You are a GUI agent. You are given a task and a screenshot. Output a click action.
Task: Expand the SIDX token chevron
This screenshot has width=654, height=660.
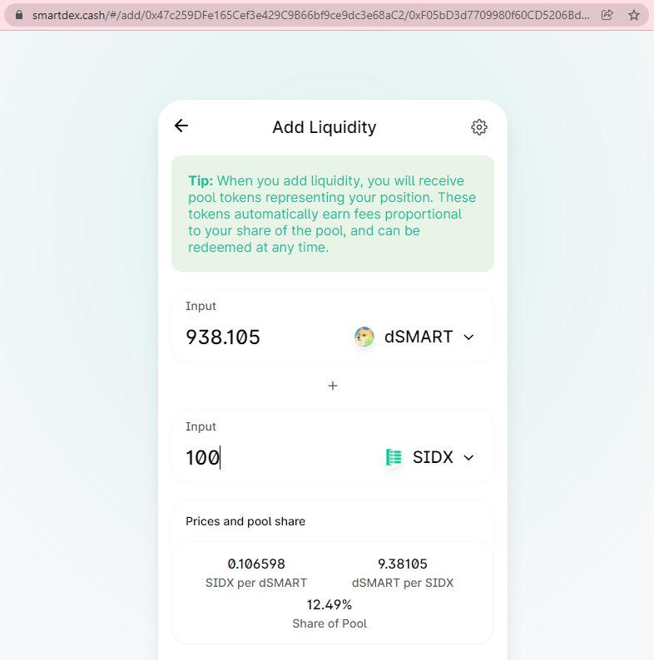click(468, 457)
